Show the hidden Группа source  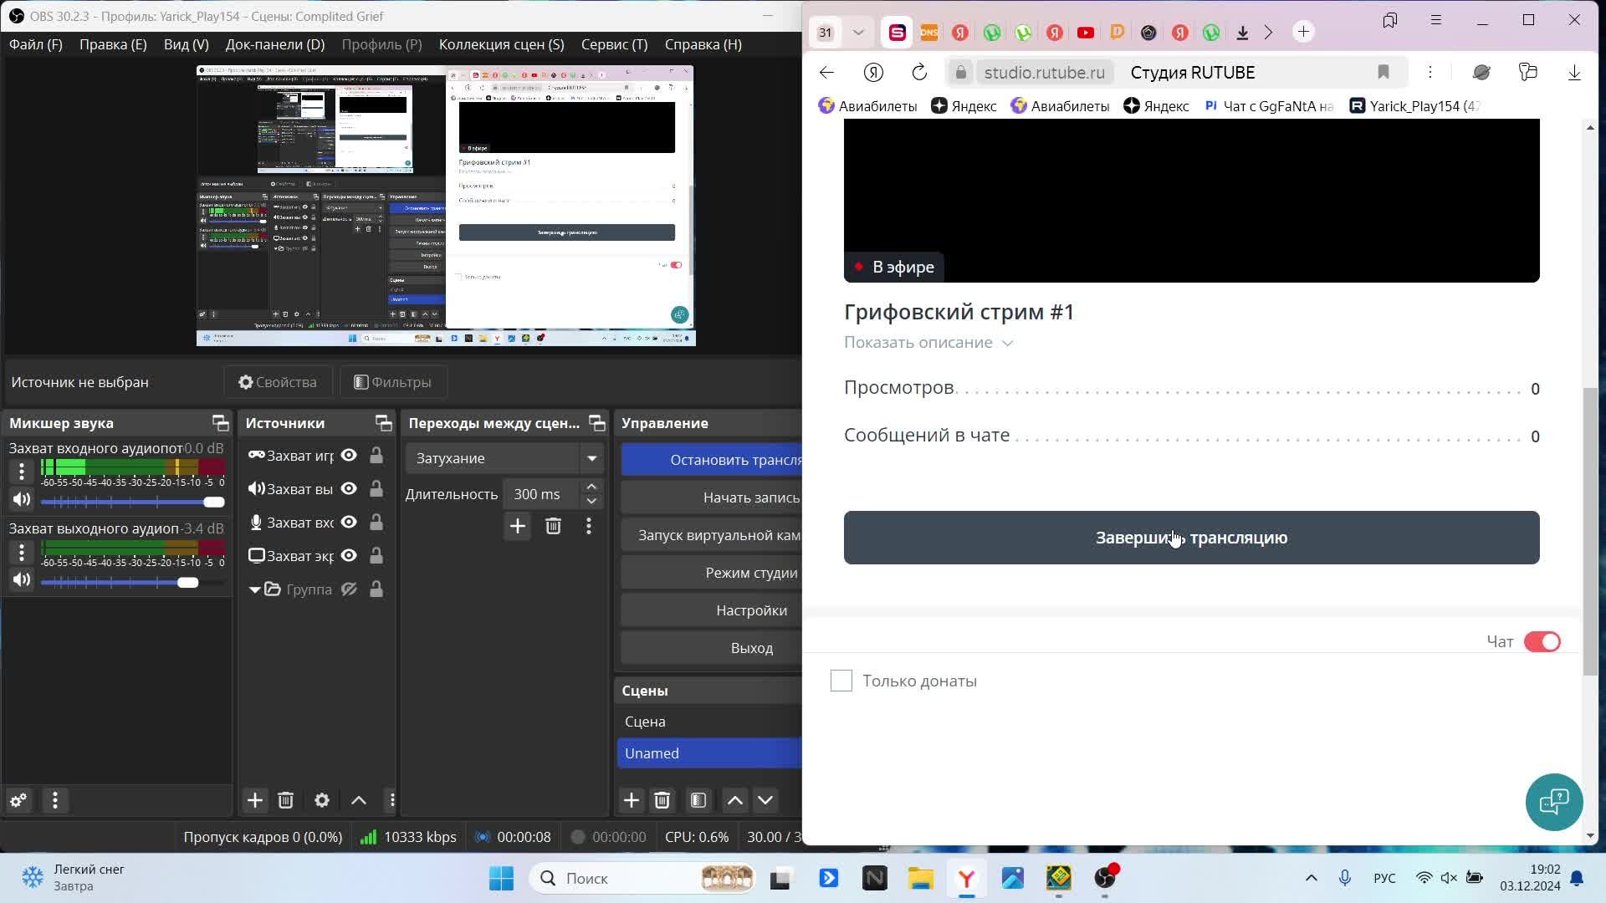click(349, 589)
